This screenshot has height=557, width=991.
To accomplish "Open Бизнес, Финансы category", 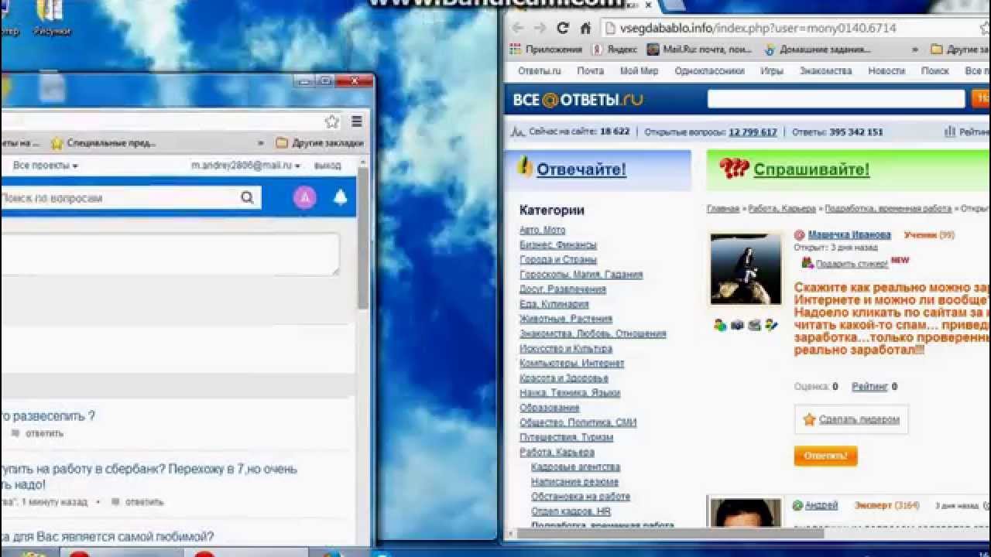I will [558, 244].
